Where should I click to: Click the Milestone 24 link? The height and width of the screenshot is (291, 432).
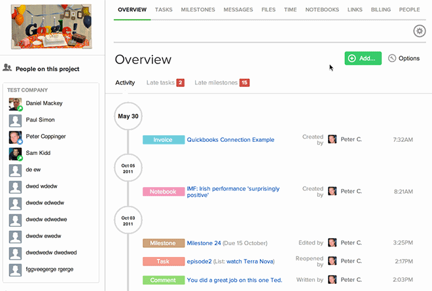[203, 243]
